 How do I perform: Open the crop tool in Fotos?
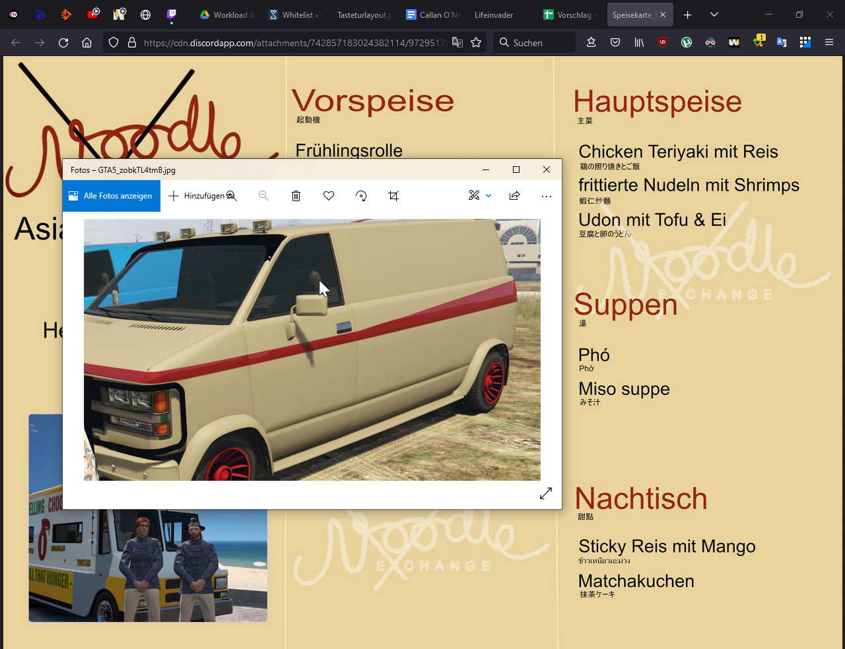coord(393,196)
